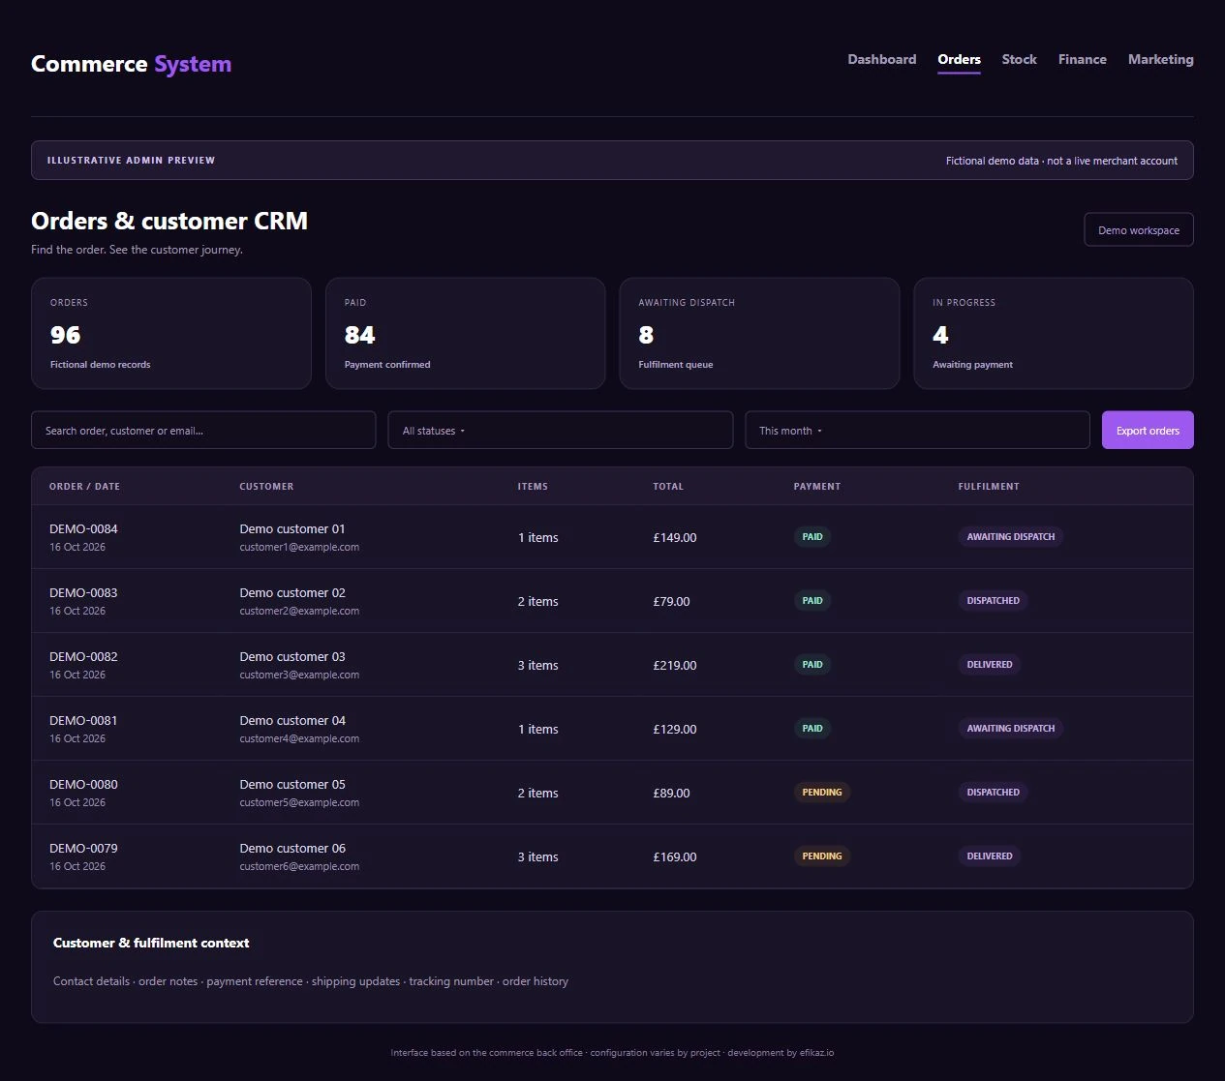
Task: Click PAID badge for DEMO-0084
Action: click(x=812, y=537)
